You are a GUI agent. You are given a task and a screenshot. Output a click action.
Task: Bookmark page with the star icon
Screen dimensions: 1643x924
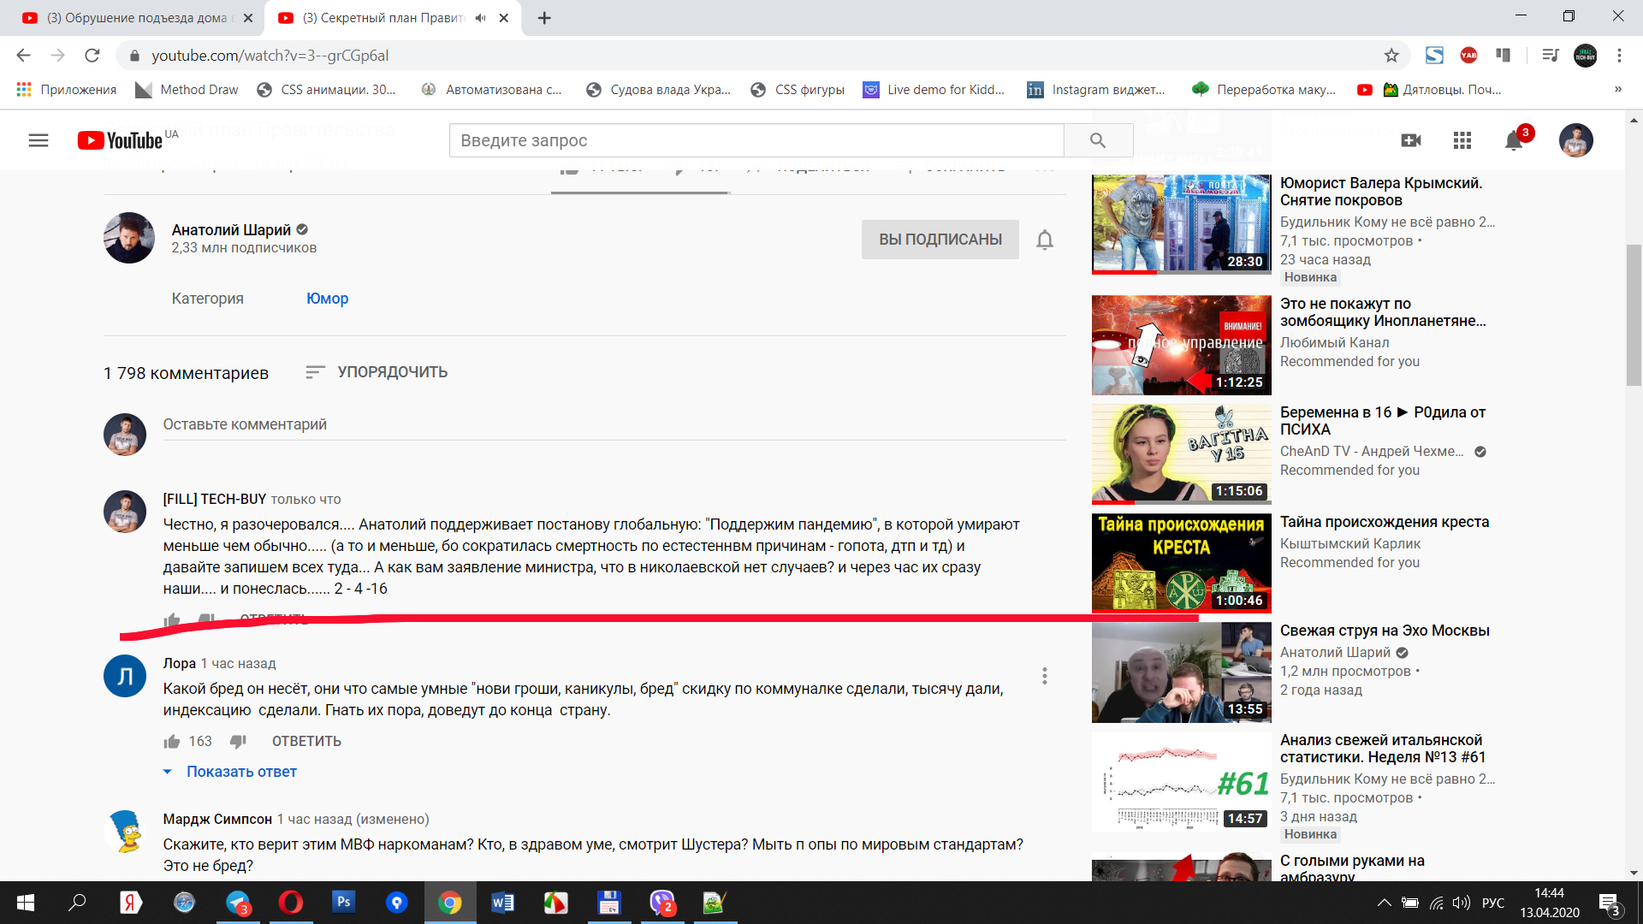[1391, 56]
